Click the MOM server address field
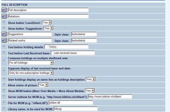The image size is (170, 112). click(110, 97)
